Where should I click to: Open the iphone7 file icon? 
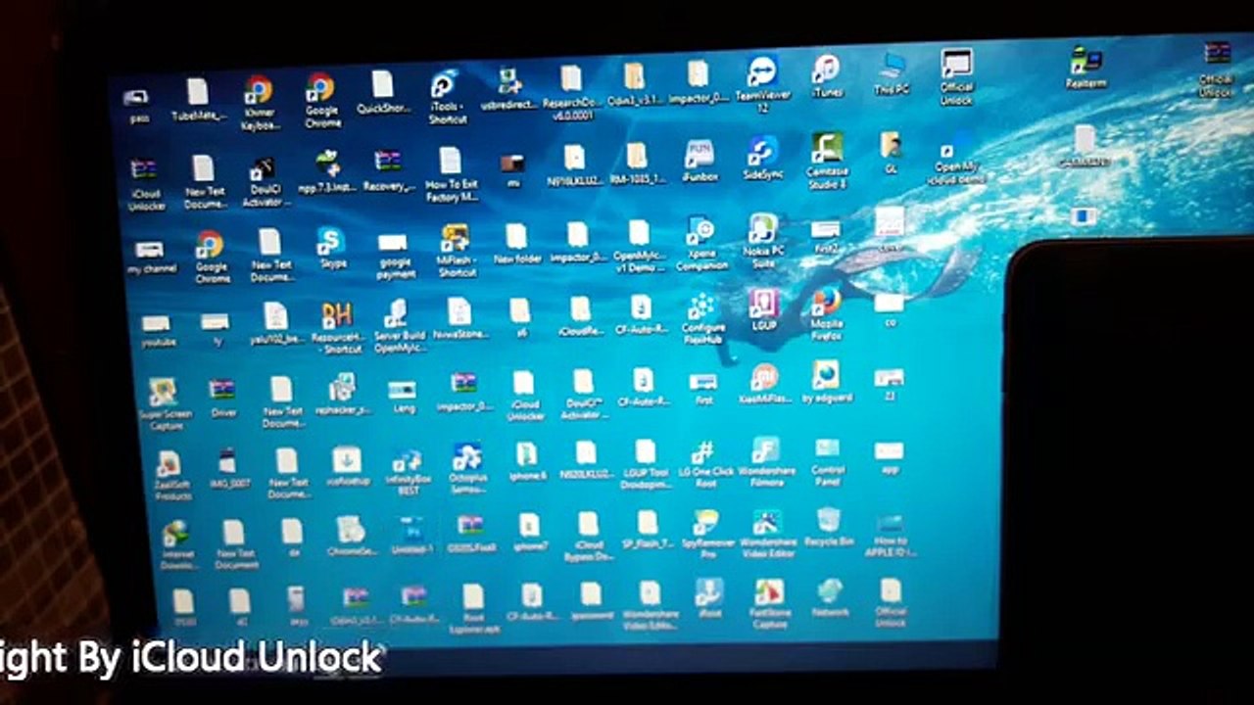click(x=530, y=533)
